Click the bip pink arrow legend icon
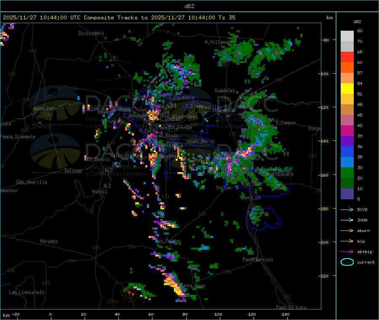The height and width of the screenshot is (320, 379). coord(347,241)
